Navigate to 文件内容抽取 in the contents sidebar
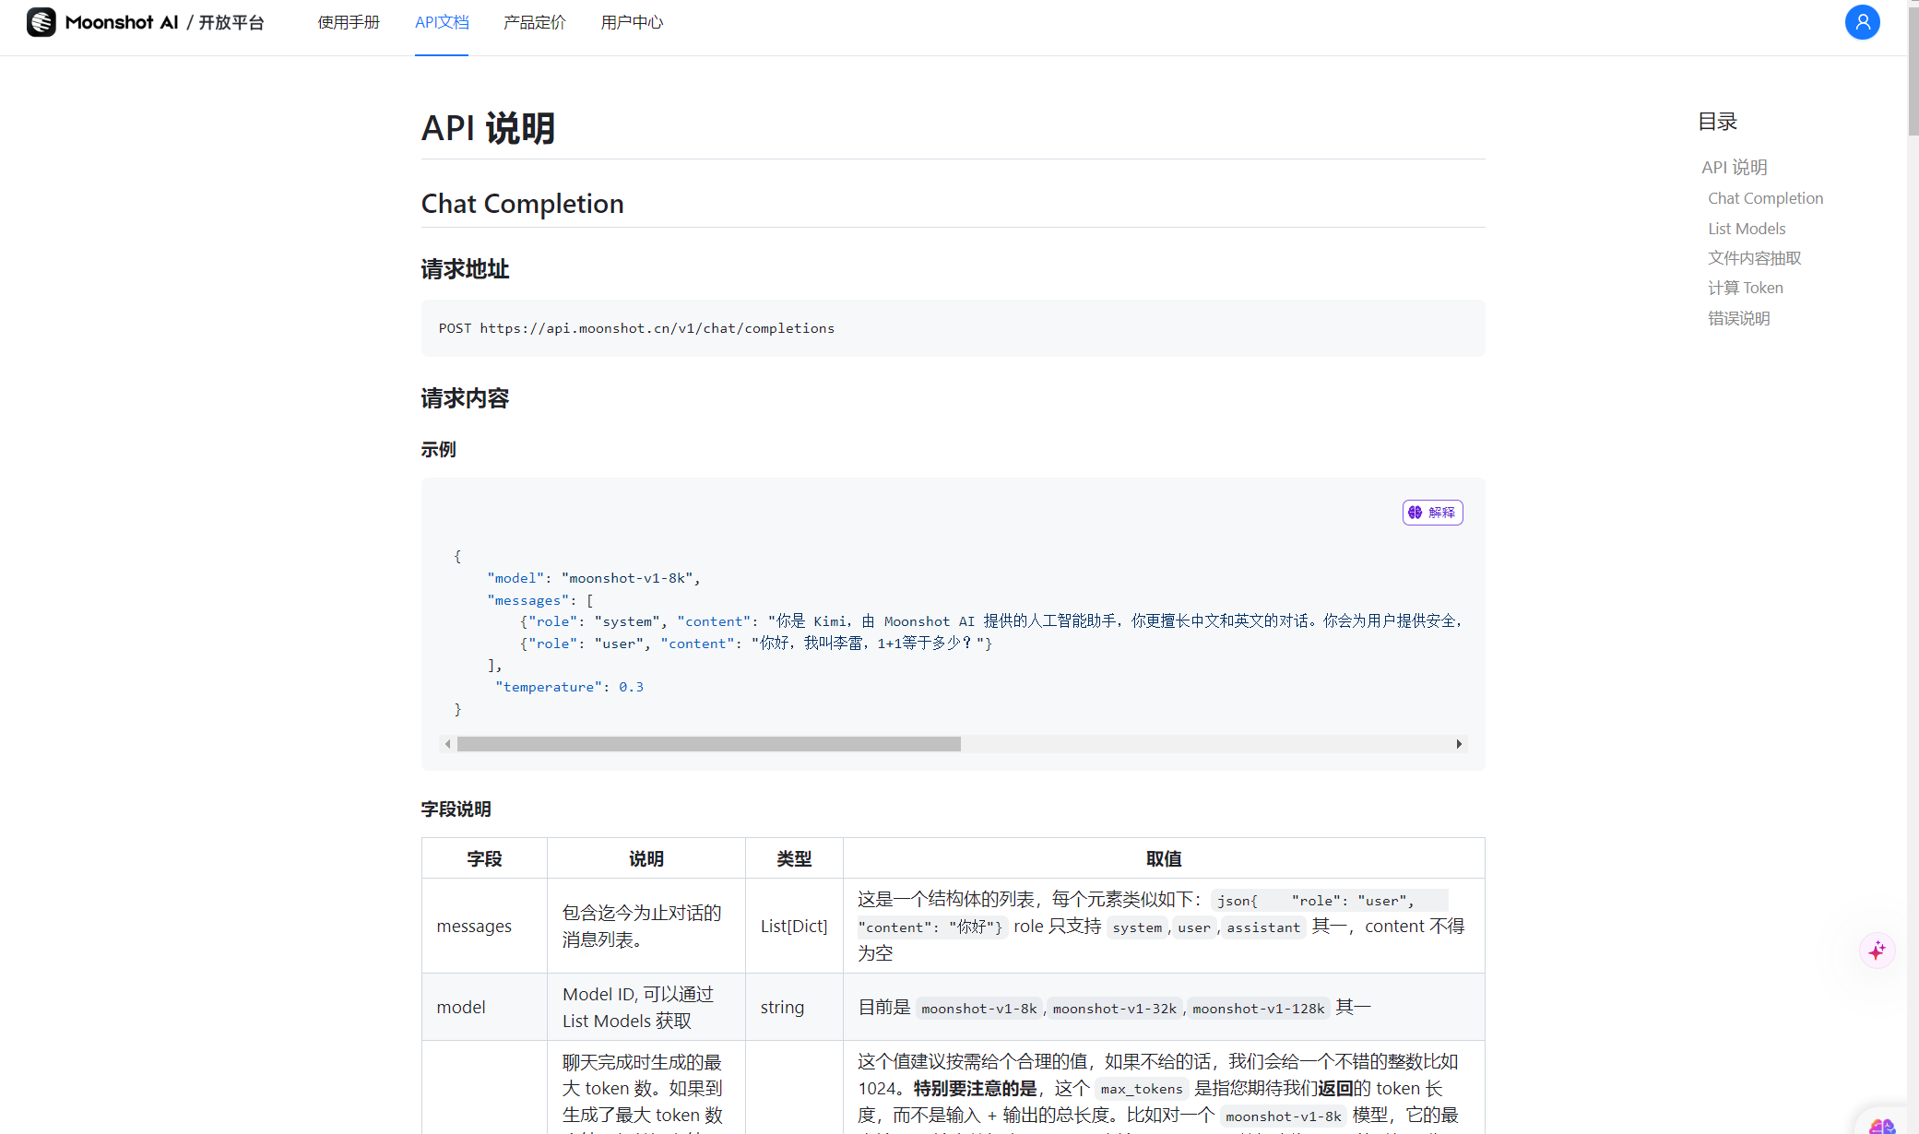1919x1134 pixels. pos(1754,258)
